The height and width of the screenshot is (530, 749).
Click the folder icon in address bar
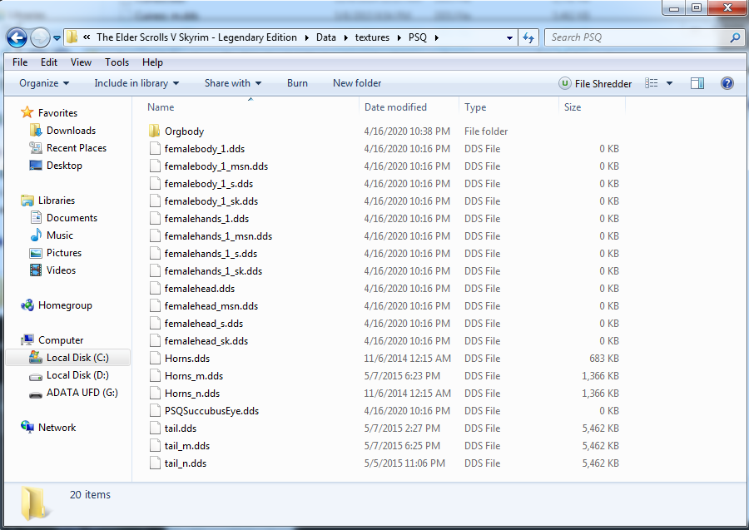[x=72, y=37]
